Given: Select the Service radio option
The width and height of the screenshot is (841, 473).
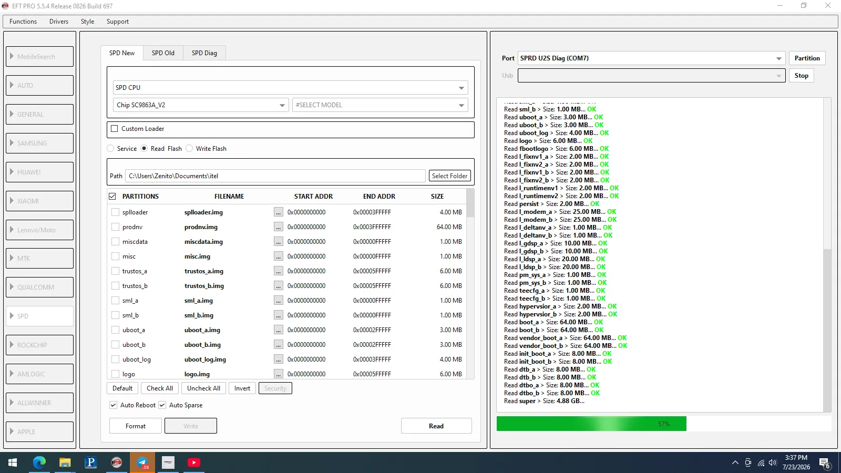Looking at the screenshot, I should (110, 149).
